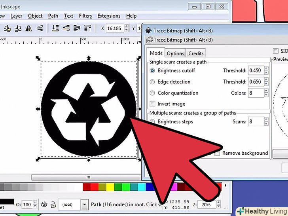Switch to the Options tab

coord(175,53)
